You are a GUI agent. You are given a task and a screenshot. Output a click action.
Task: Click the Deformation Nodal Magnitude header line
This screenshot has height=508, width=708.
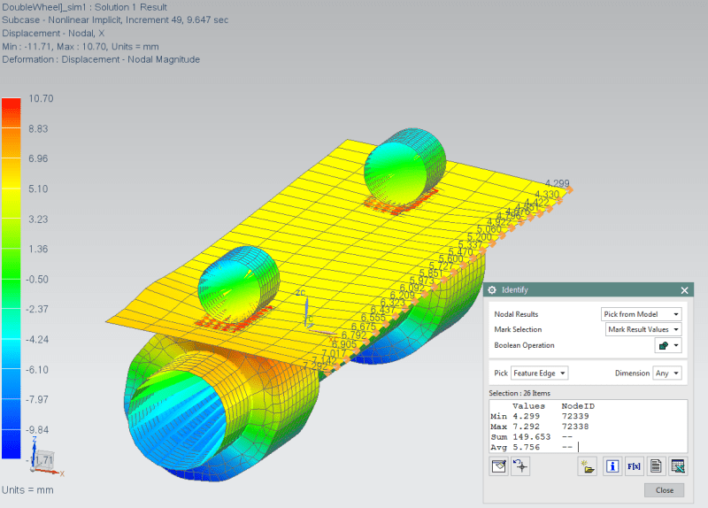coord(101,59)
